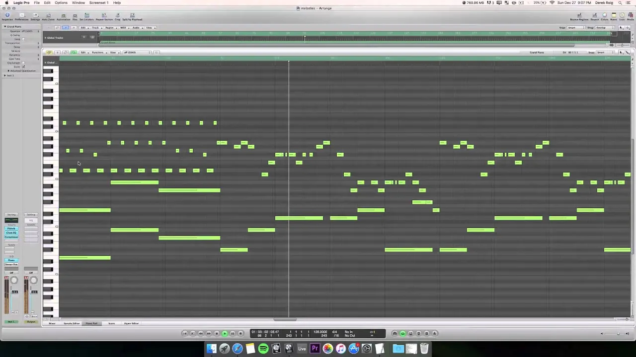Toggle the piano roll link button
The height and width of the screenshot is (357, 636).
pyautogui.click(x=49, y=52)
